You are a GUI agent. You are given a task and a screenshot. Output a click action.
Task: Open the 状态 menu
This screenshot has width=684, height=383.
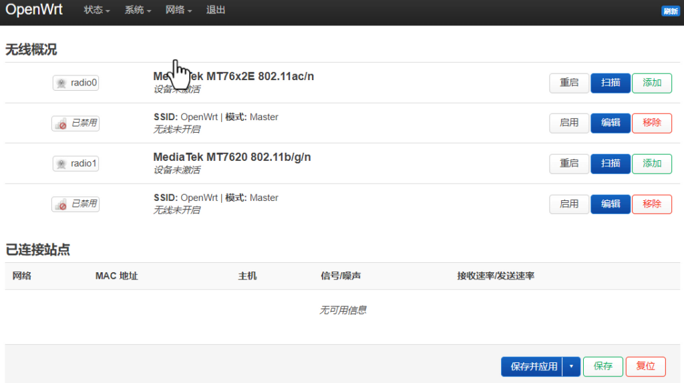pos(96,10)
